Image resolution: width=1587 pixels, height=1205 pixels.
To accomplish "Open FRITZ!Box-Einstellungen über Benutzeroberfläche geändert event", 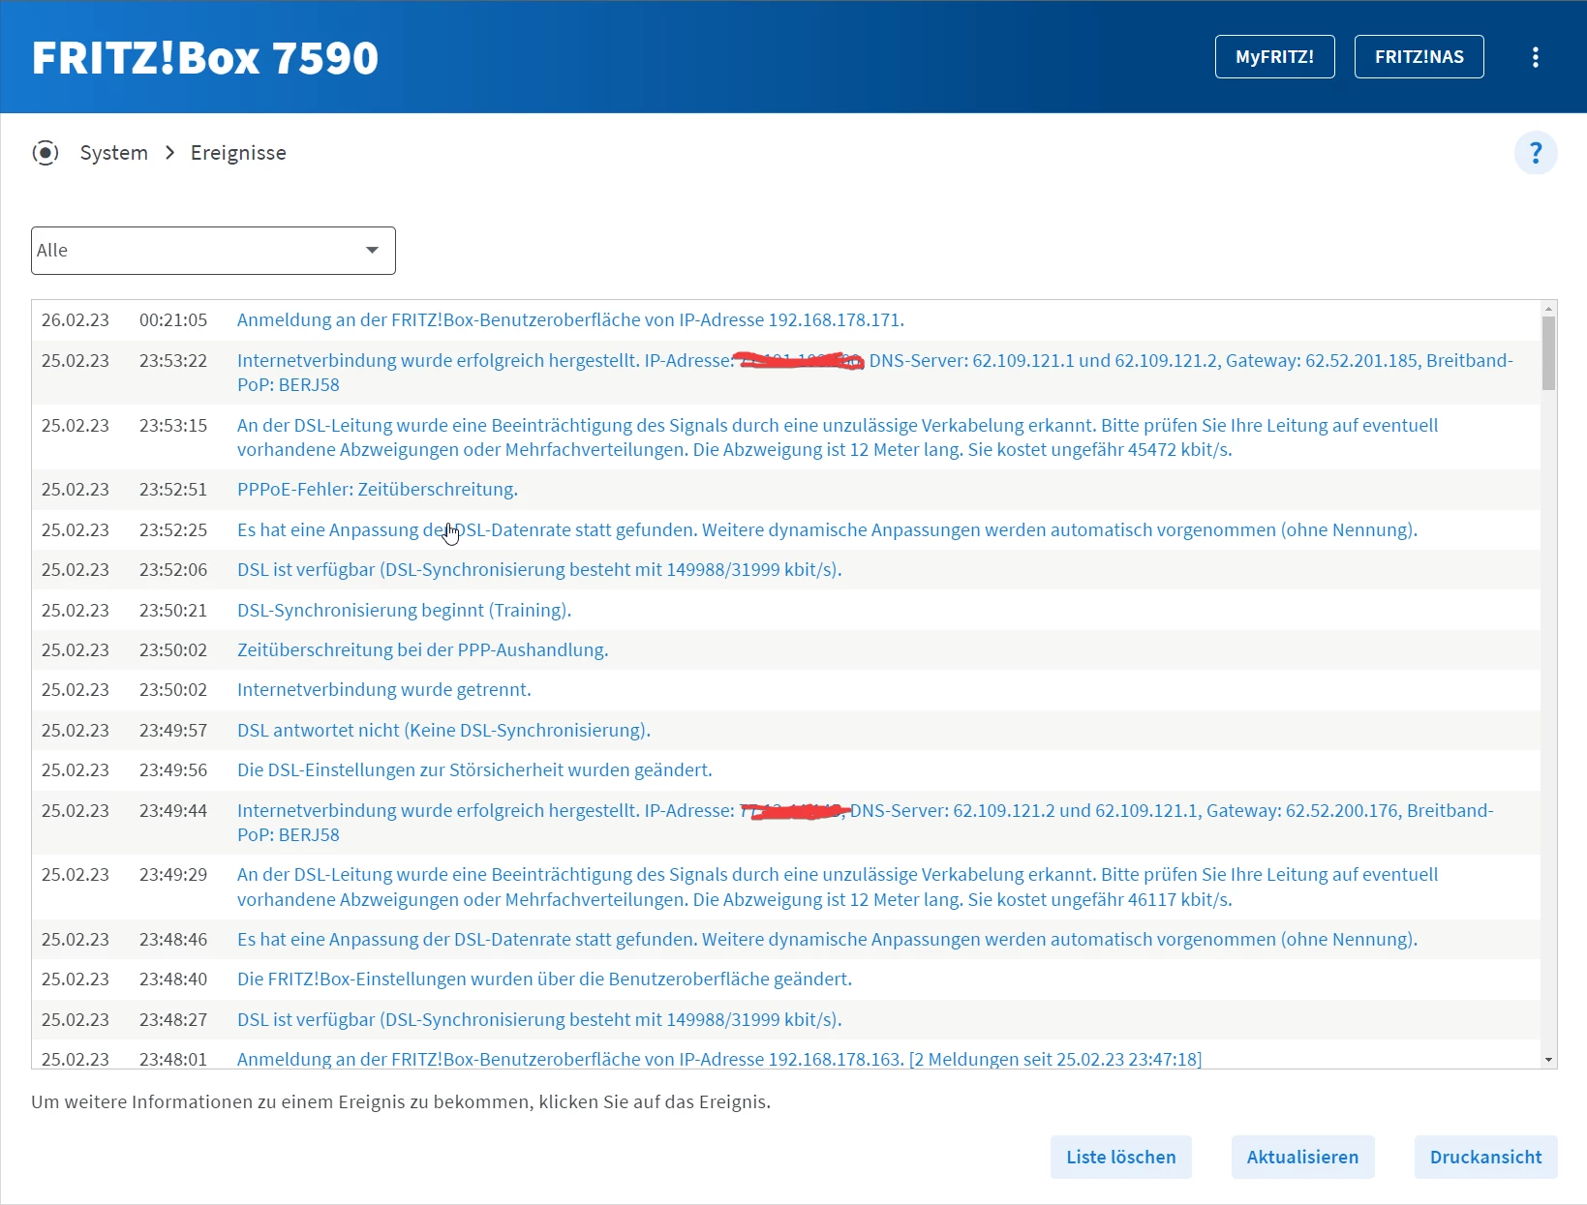I will [x=544, y=979].
